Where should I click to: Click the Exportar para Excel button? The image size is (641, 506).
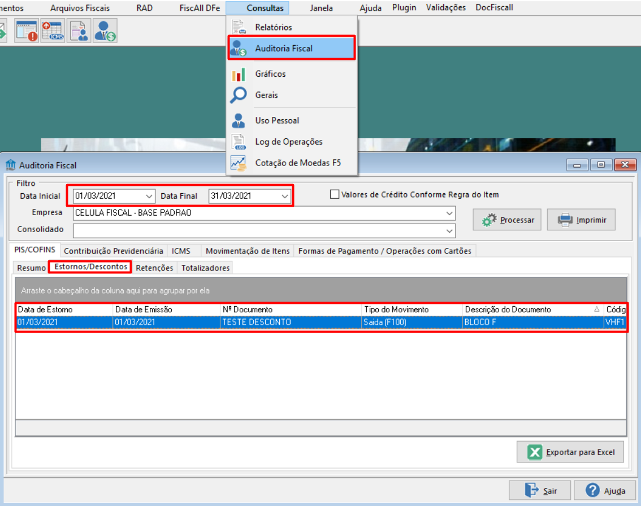[570, 452]
